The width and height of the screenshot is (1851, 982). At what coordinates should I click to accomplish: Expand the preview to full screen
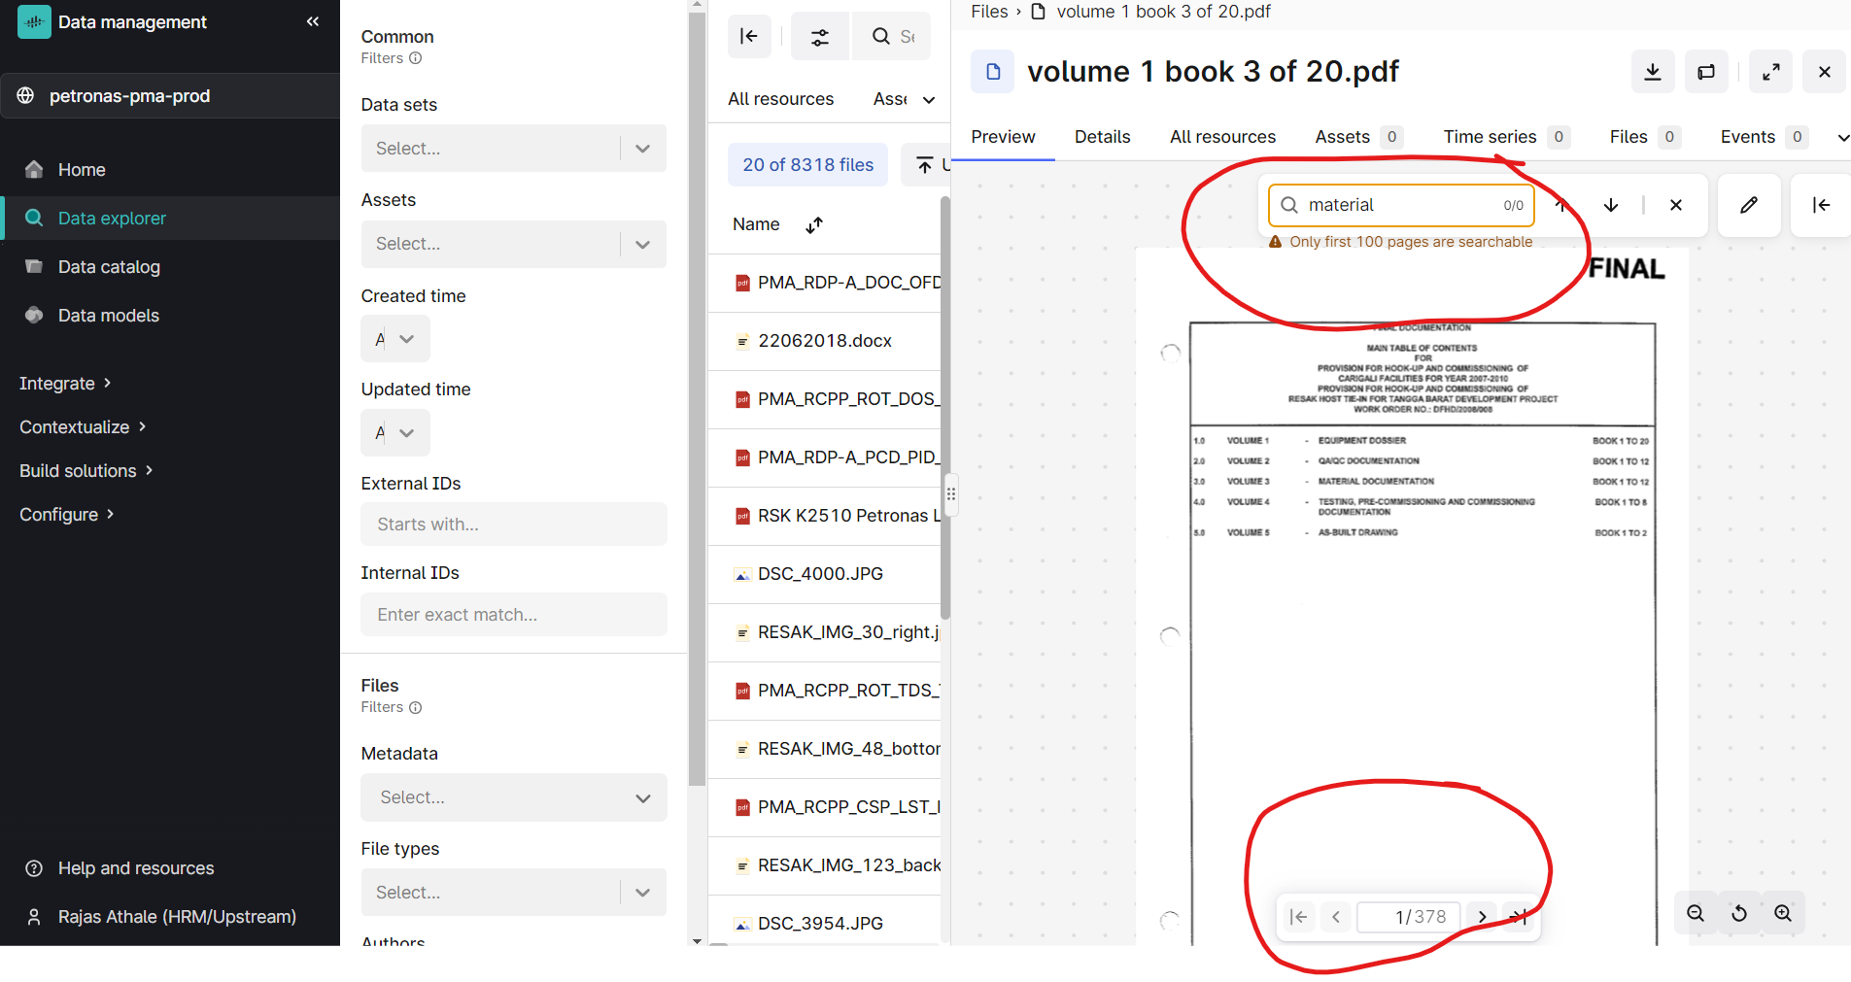1770,72
